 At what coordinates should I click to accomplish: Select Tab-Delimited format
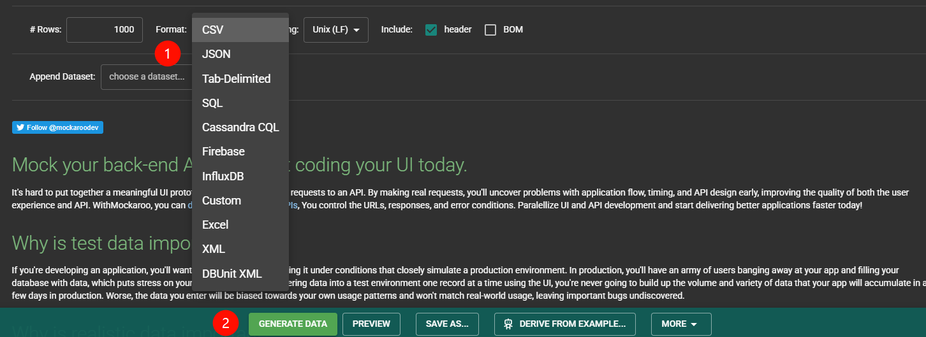(240, 79)
